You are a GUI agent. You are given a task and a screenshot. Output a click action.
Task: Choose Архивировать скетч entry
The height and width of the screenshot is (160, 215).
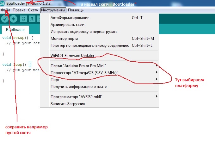(x=99, y=25)
